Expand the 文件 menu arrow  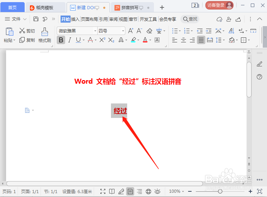pyautogui.click(x=25, y=19)
